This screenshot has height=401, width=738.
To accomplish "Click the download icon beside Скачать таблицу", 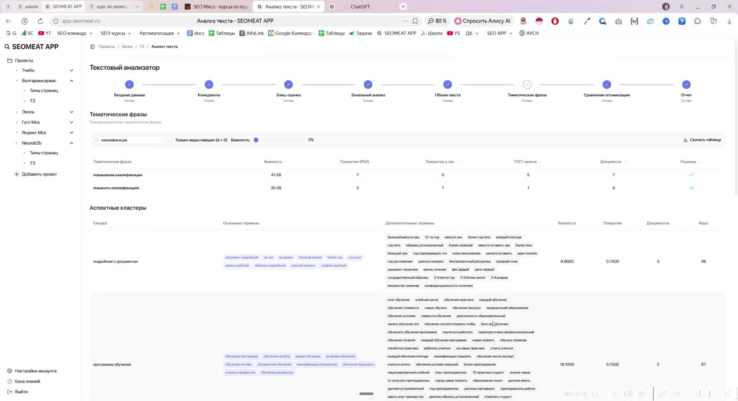I will (686, 140).
